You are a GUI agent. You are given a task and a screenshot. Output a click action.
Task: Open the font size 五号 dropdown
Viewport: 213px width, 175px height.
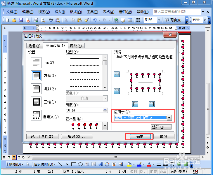tap(205, 20)
